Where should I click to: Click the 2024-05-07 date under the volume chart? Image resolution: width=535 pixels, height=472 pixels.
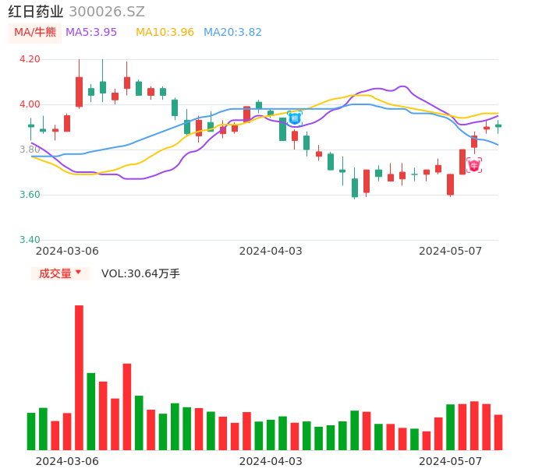(x=450, y=460)
